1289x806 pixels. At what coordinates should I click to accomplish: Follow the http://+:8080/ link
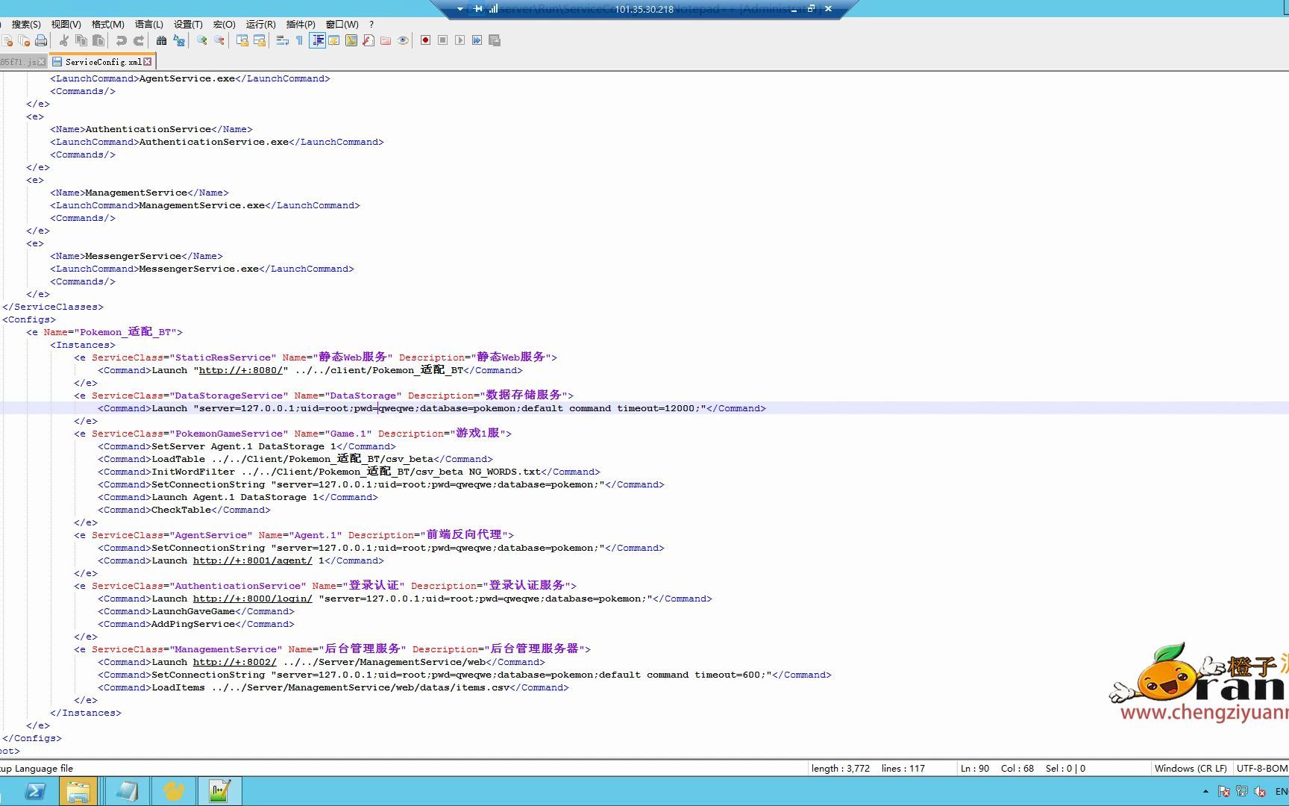point(241,370)
